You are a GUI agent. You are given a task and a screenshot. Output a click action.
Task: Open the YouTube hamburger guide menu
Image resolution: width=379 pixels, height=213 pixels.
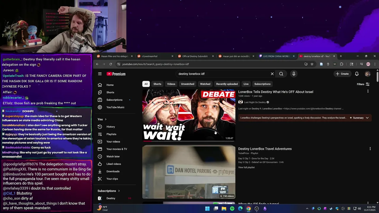[100, 74]
